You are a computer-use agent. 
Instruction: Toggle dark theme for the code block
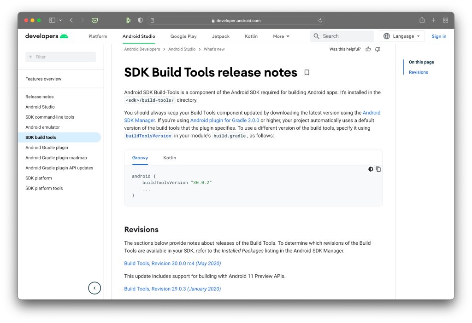pyautogui.click(x=371, y=169)
